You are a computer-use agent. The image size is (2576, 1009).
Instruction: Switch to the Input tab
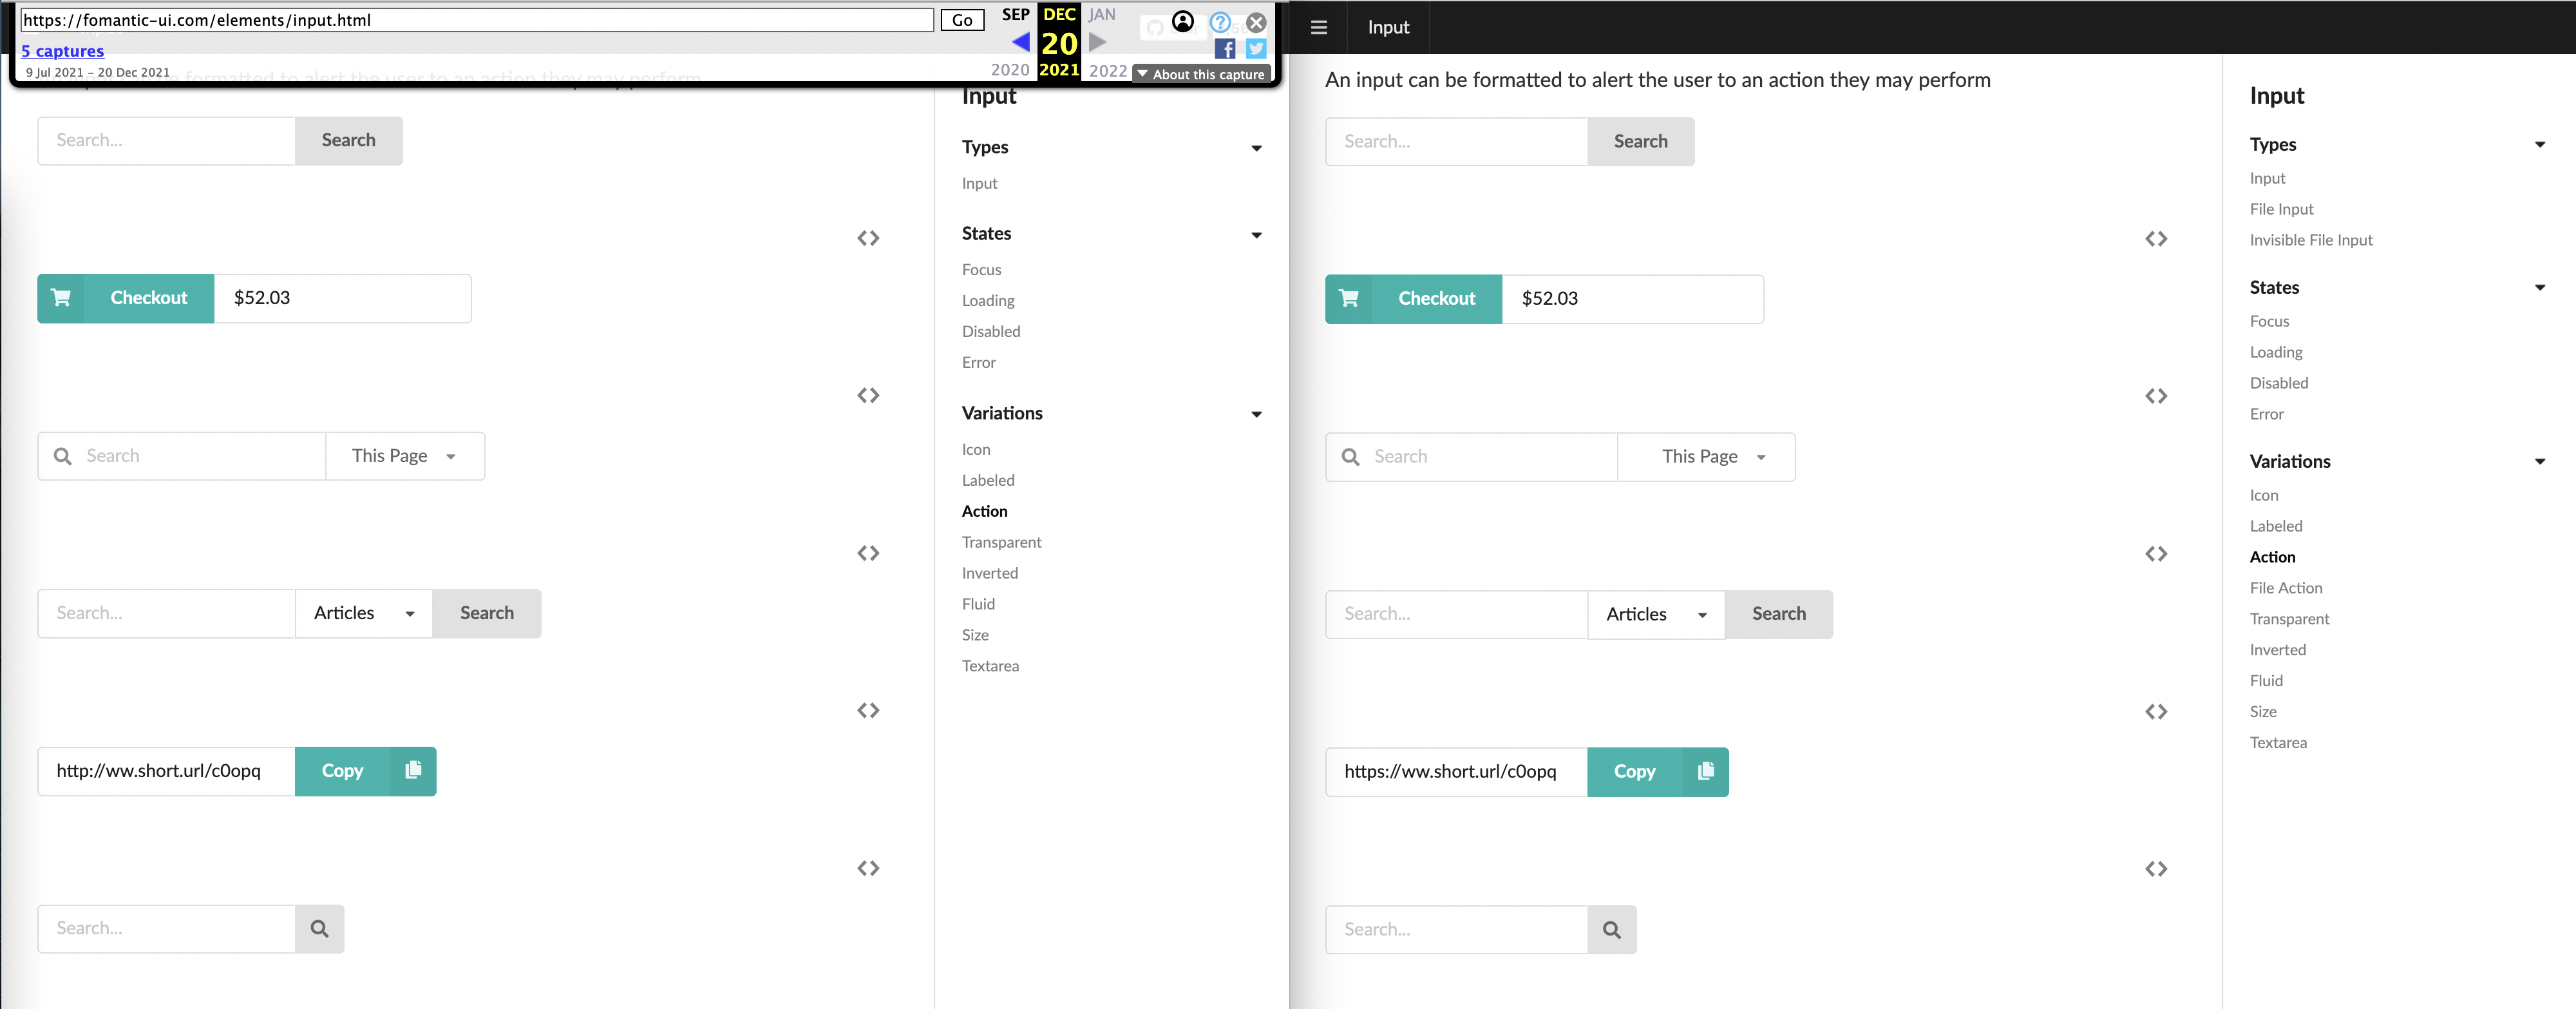pyautogui.click(x=1388, y=27)
